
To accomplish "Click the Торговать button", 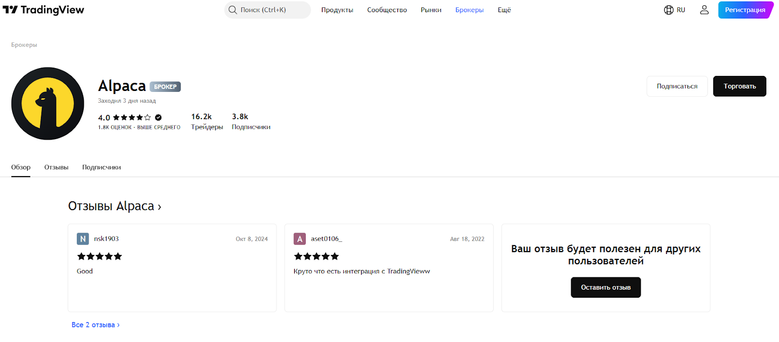I will (740, 86).
